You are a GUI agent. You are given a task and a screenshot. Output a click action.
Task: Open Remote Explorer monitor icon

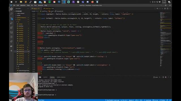tap(11, 32)
